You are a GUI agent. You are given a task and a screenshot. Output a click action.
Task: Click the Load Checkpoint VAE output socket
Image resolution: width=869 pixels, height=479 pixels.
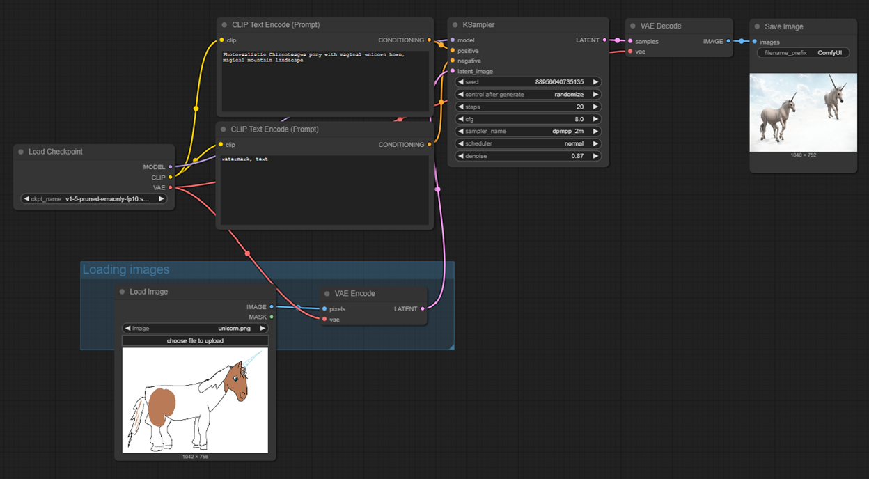point(170,187)
